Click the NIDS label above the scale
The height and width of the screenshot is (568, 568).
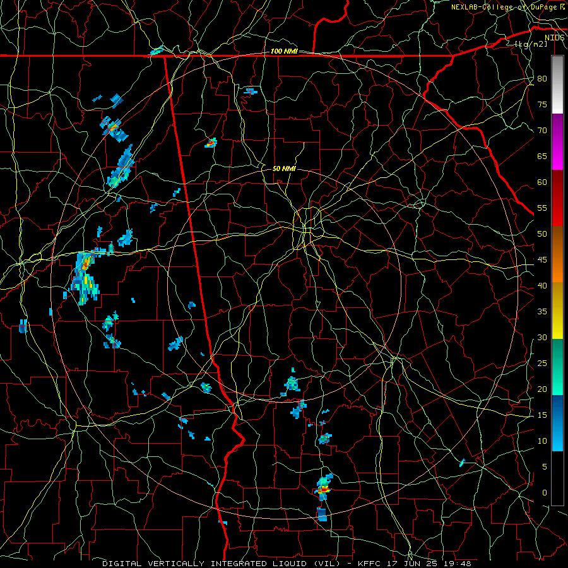[x=554, y=38]
